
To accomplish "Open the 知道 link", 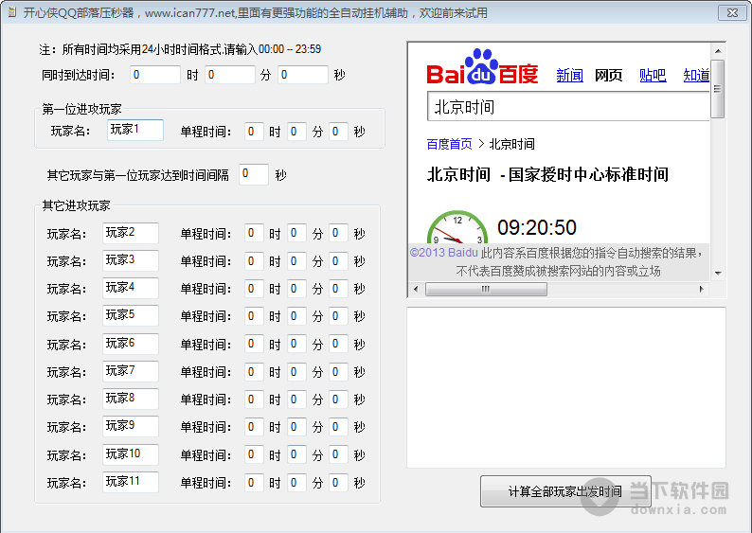I will click(696, 76).
